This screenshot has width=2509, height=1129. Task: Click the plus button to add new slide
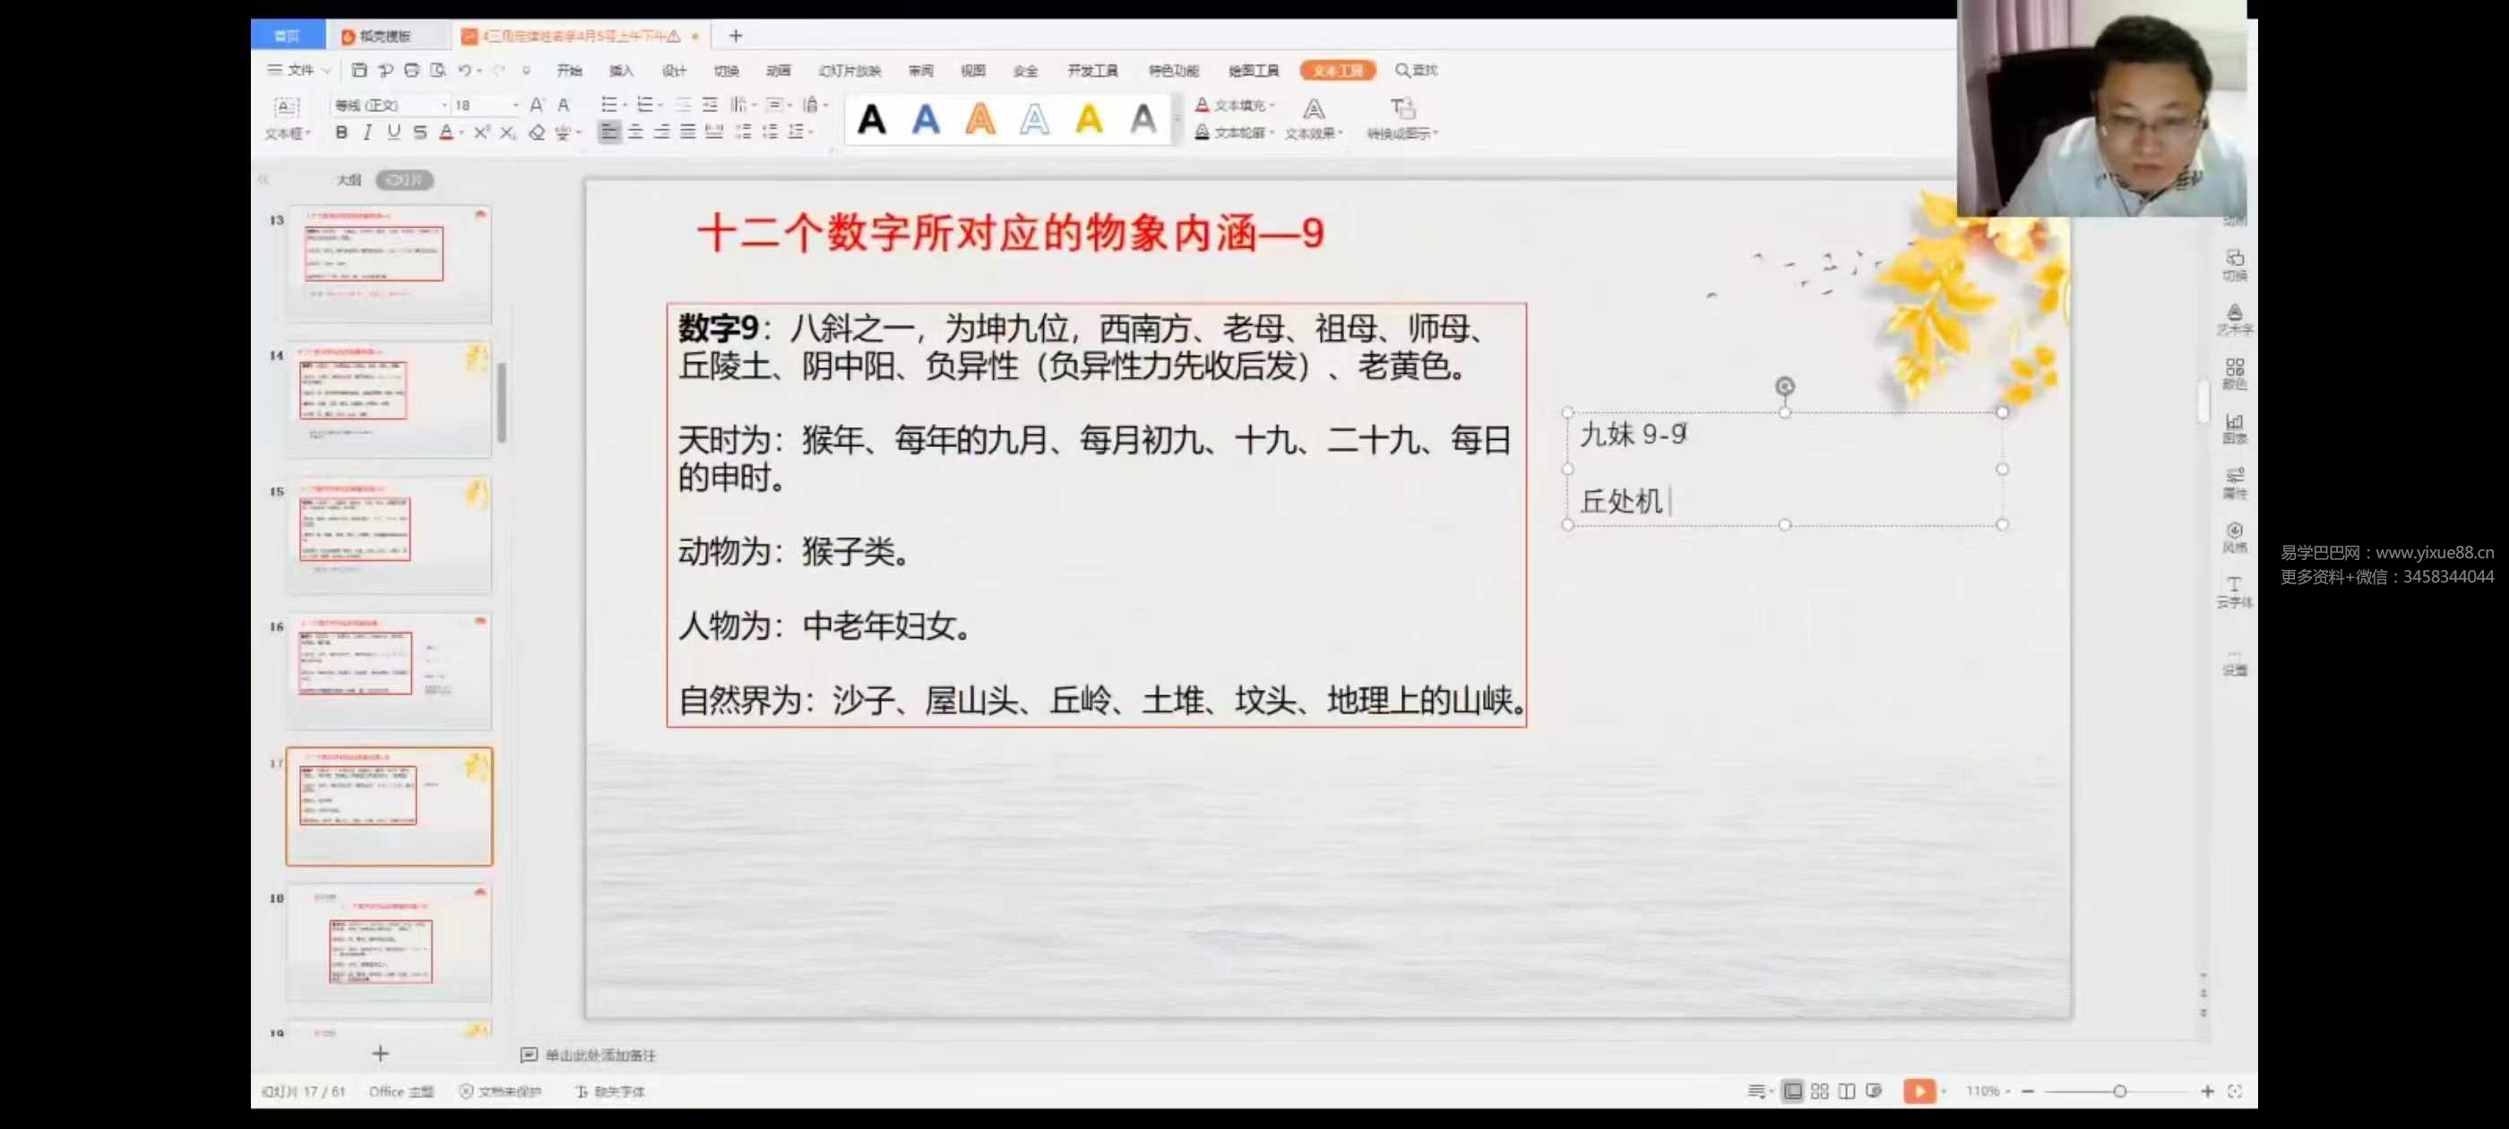click(x=380, y=1053)
